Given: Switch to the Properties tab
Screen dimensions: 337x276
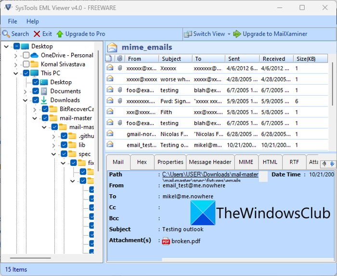Looking at the screenshot, I should (170, 162).
